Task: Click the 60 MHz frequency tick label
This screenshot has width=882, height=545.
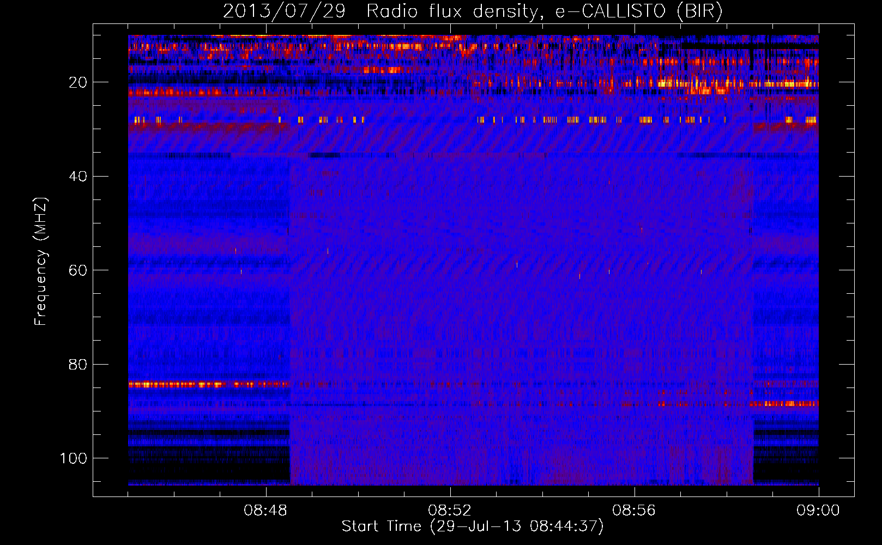Action: coord(78,271)
